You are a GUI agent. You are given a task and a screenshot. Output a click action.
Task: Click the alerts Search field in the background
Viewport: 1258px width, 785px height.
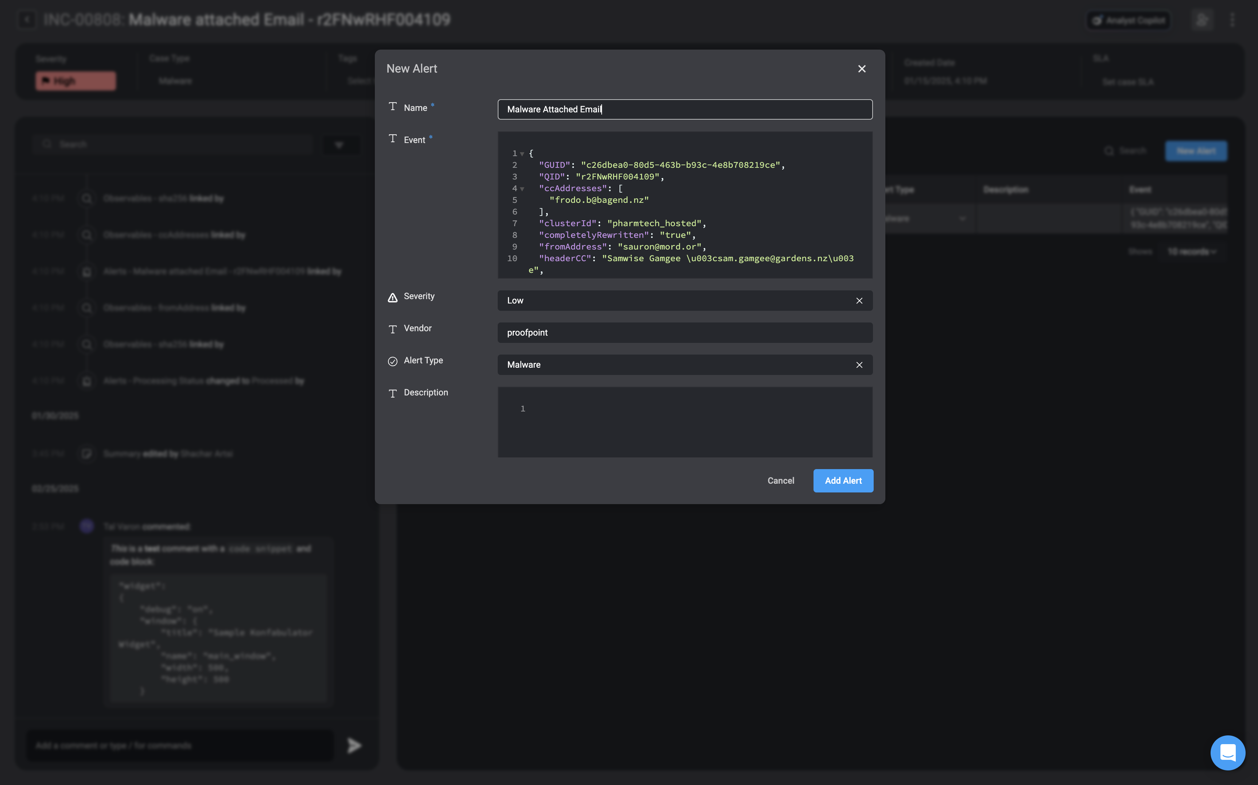click(1126, 151)
